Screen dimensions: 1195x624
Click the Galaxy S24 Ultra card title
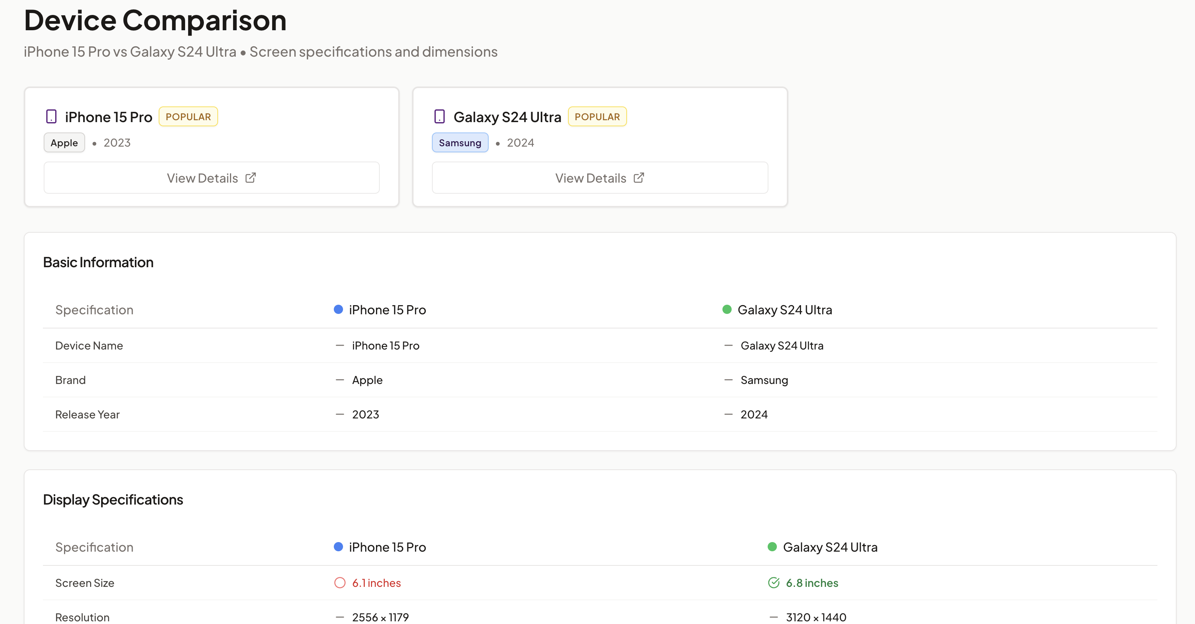pos(507,117)
